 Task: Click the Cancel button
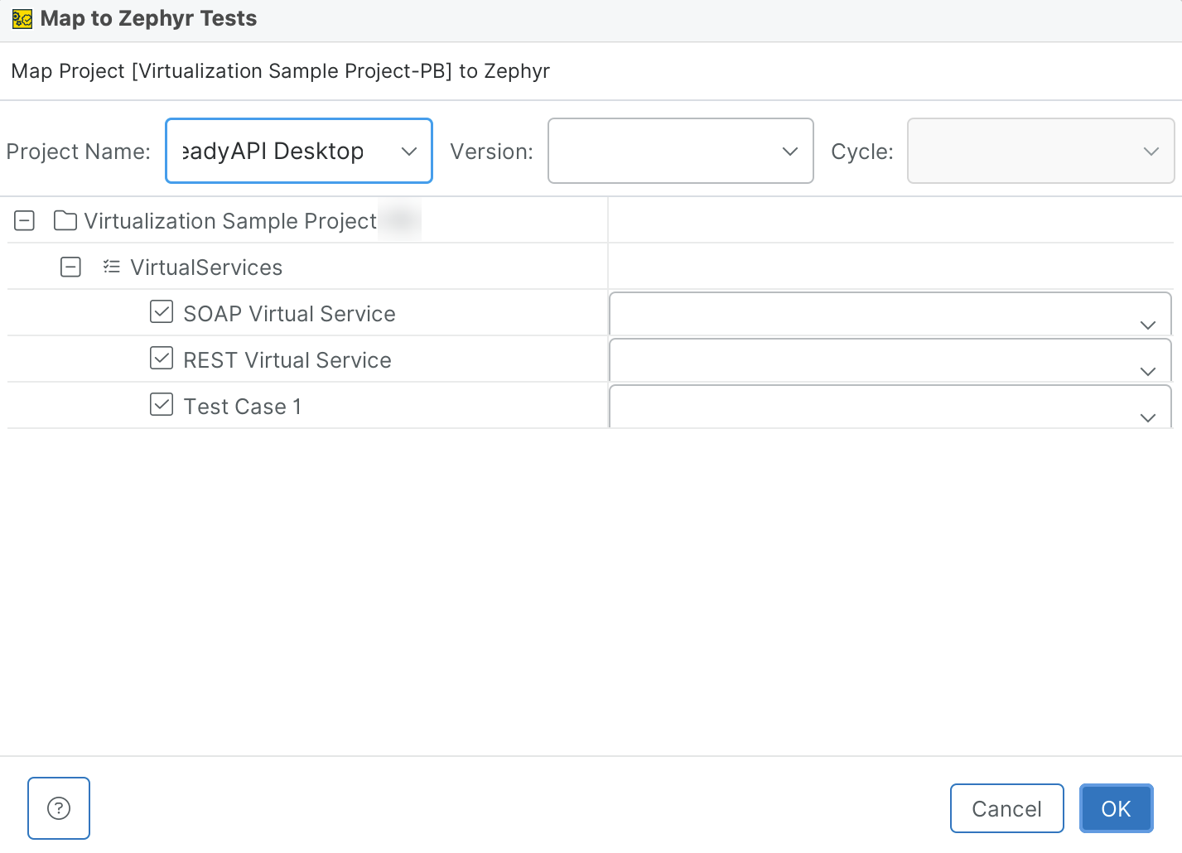click(1007, 808)
